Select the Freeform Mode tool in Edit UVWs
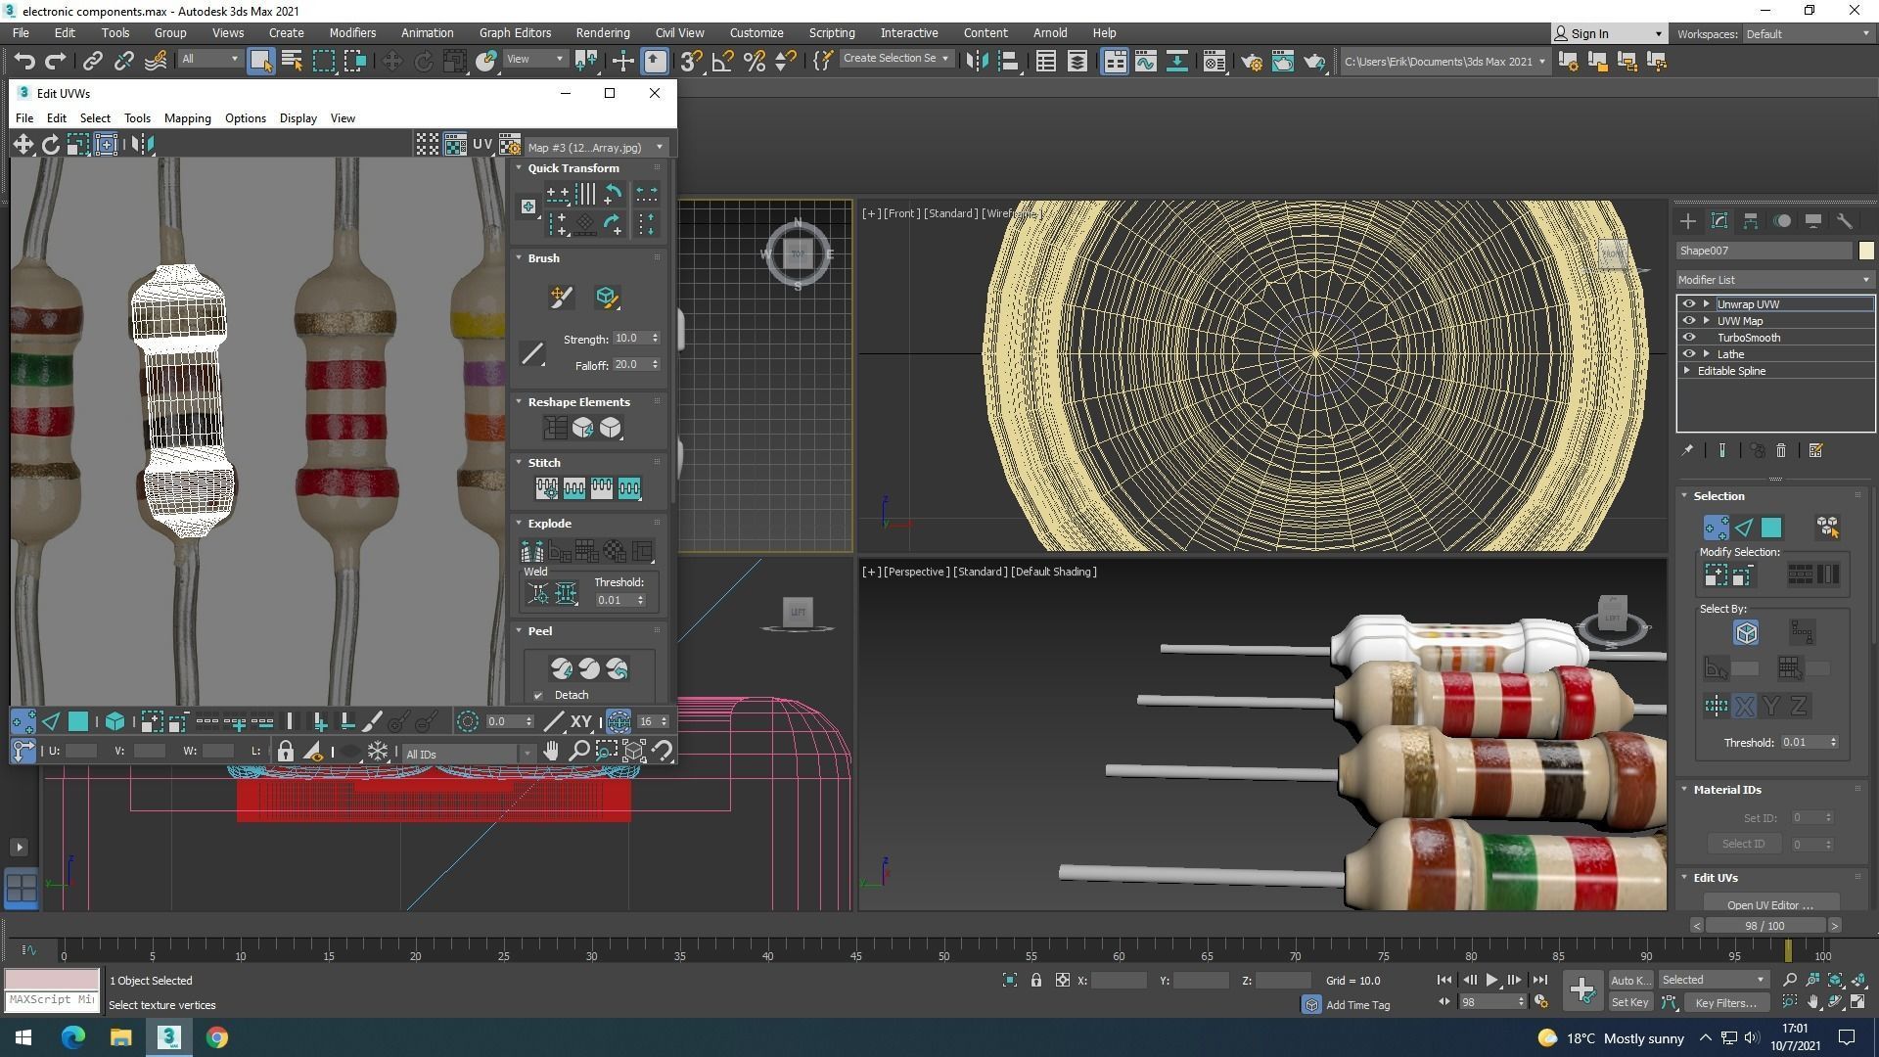The height and width of the screenshot is (1057, 1879). 106,145
